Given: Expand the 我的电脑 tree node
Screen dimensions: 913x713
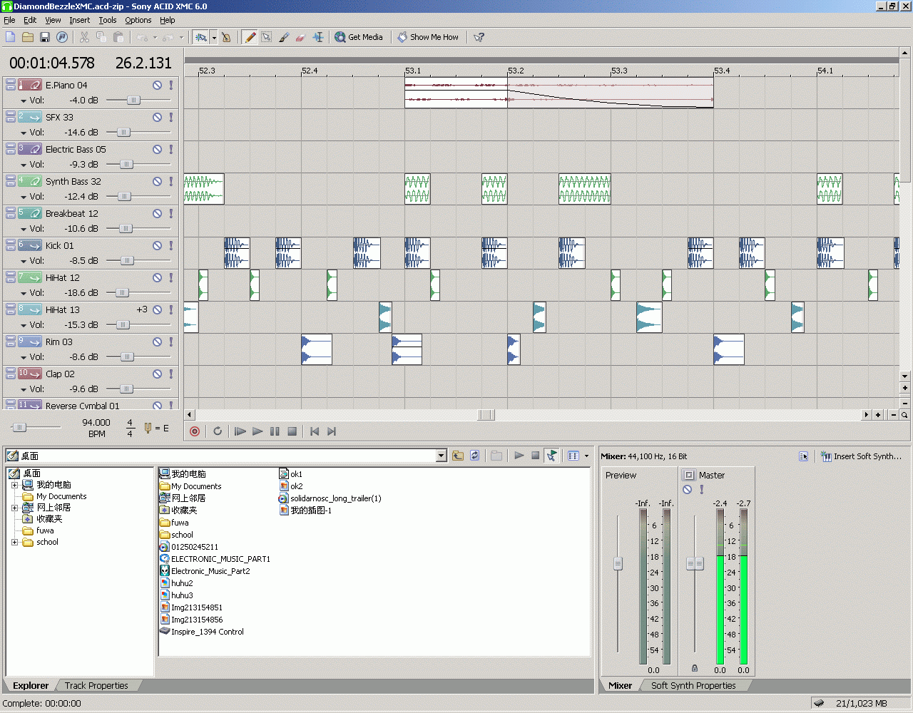Looking at the screenshot, I should point(14,485).
